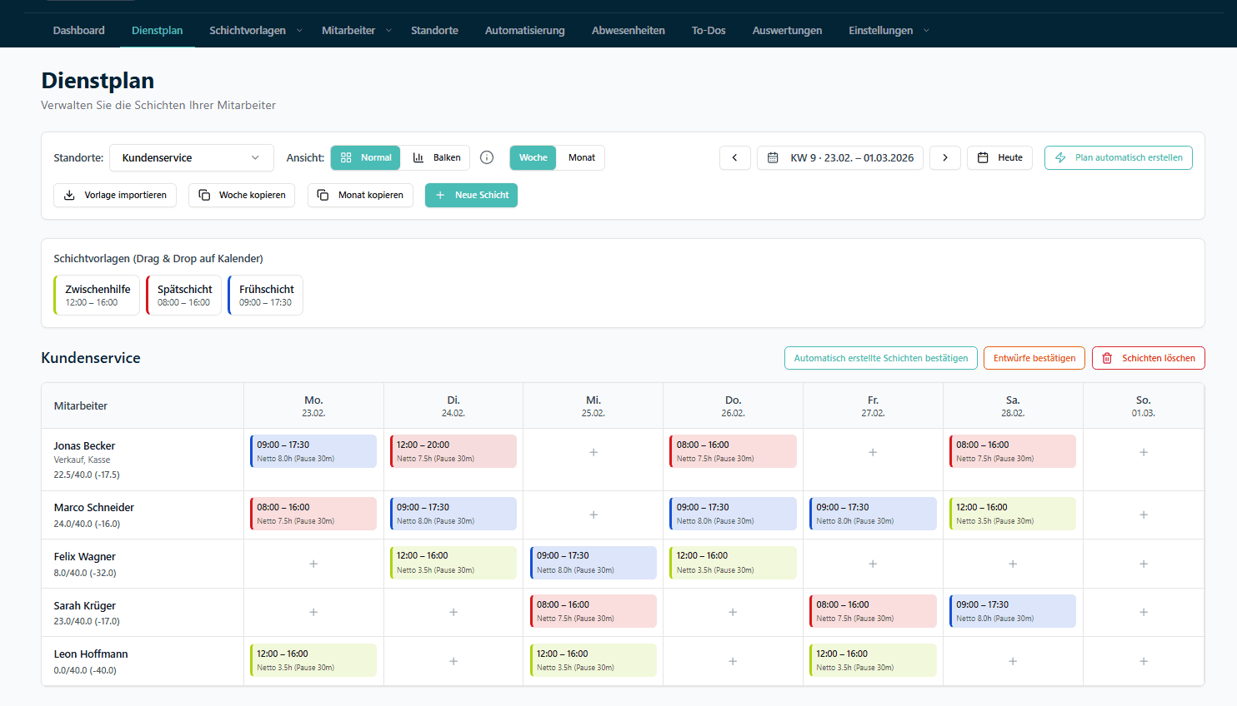Click the sparkle icon on Plan automatisch erstellen

[x=1059, y=157]
